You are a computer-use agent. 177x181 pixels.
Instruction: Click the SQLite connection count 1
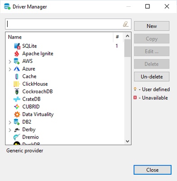pyautogui.click(x=116, y=46)
